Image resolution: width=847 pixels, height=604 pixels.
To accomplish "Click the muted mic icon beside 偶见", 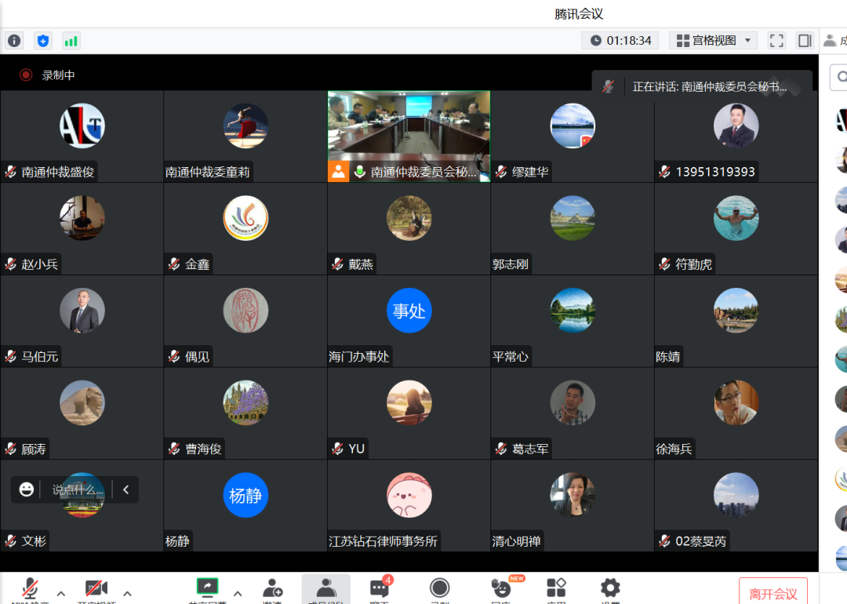I will tap(174, 357).
